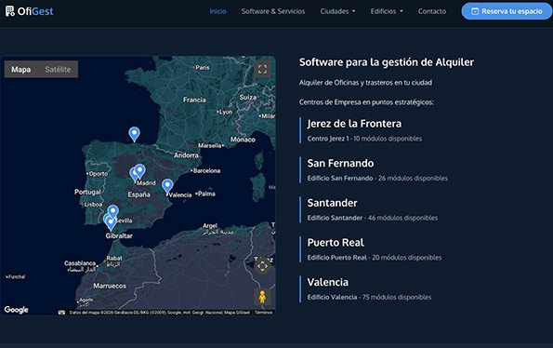This screenshot has width=553, height=348.
Task: Open San Fernando location heading
Action: click(x=340, y=163)
